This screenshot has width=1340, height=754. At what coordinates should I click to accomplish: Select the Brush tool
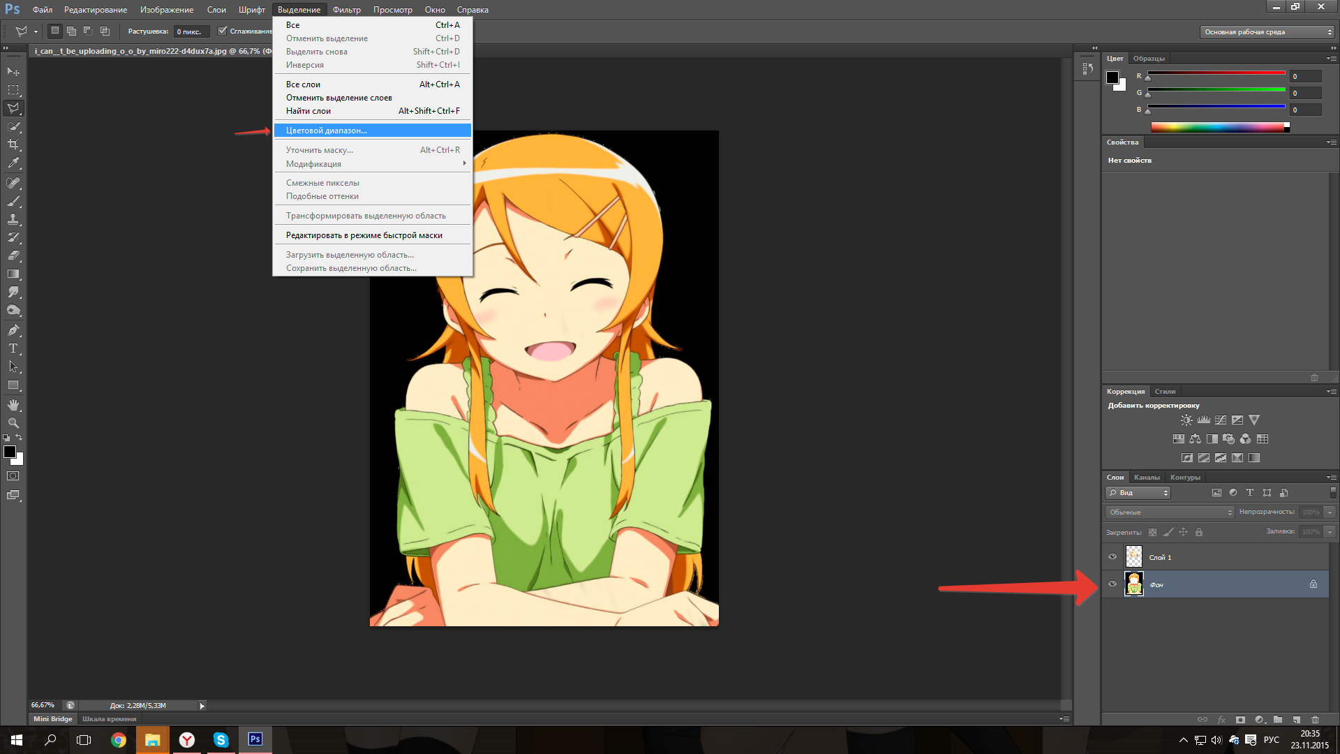click(x=13, y=201)
